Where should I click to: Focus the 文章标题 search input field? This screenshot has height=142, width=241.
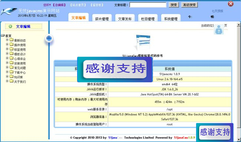point(148,5)
